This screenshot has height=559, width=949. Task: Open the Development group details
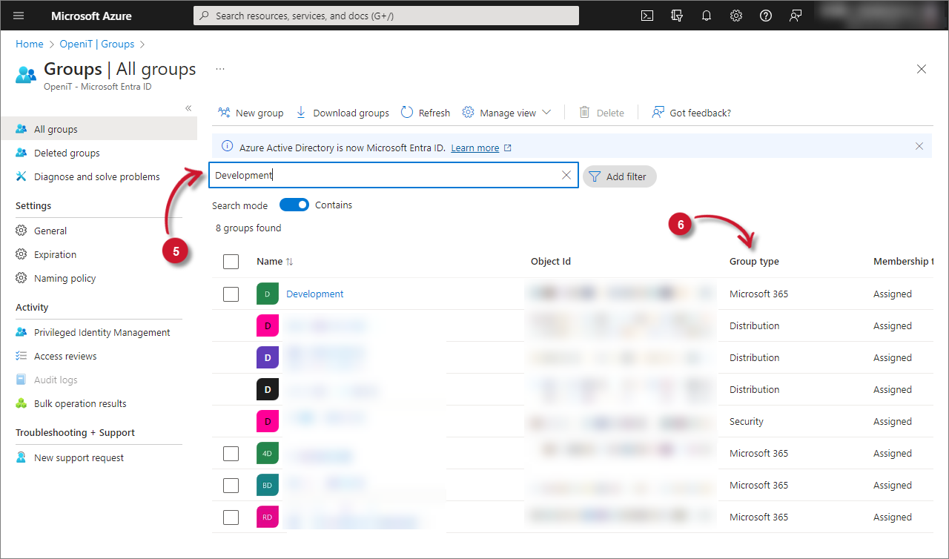(314, 294)
